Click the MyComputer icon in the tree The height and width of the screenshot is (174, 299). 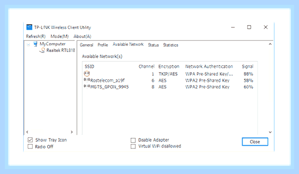(x=35, y=44)
